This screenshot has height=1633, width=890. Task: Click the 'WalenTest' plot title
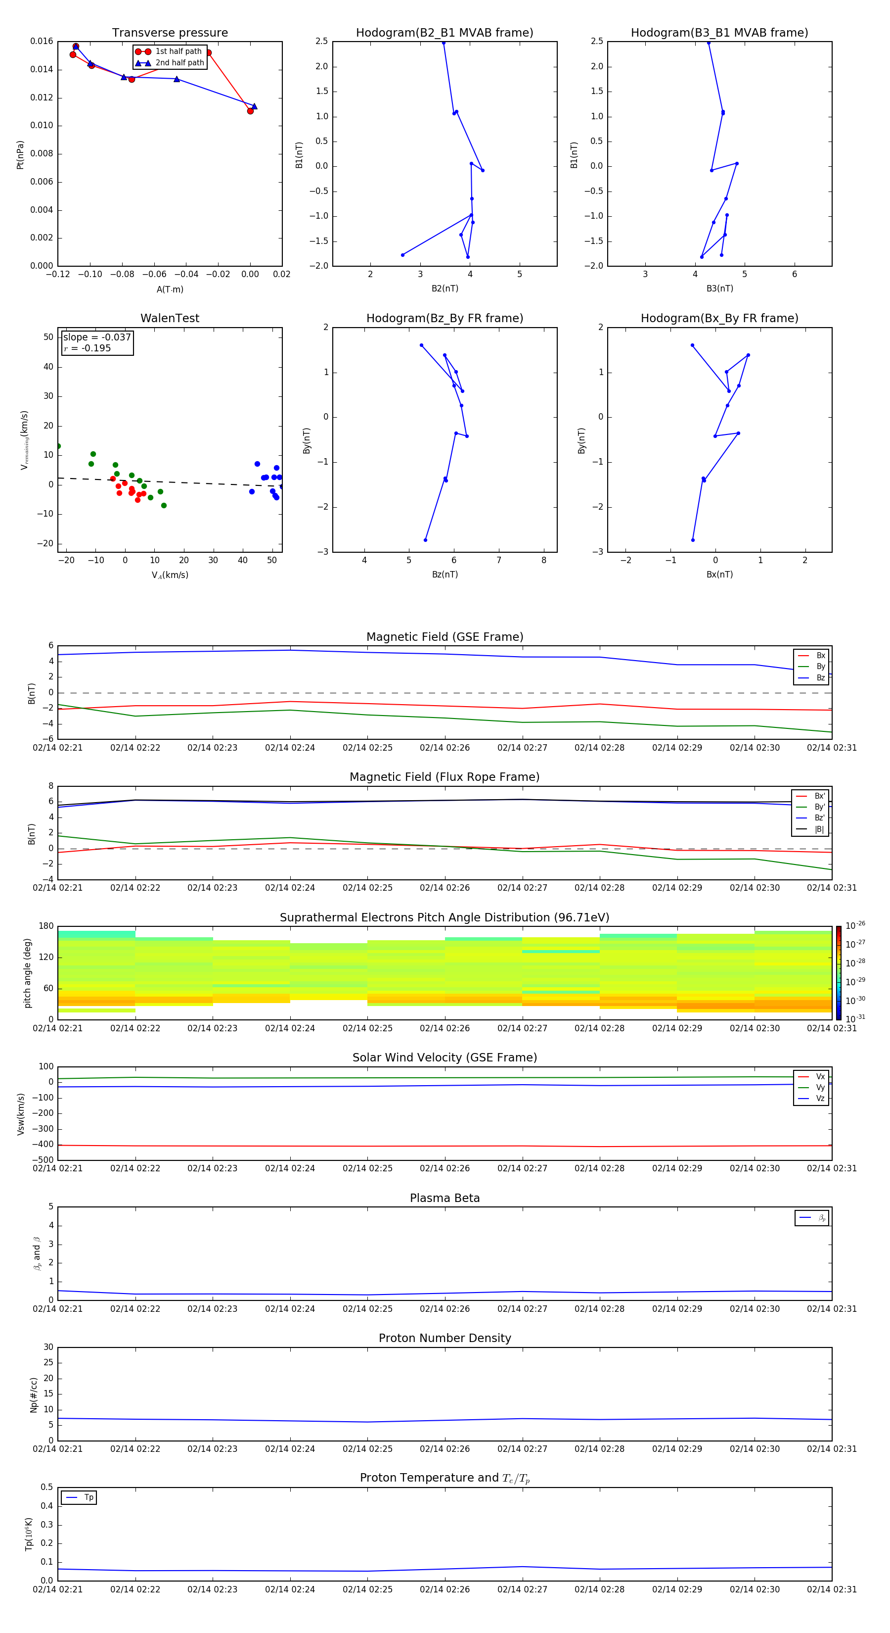(170, 318)
